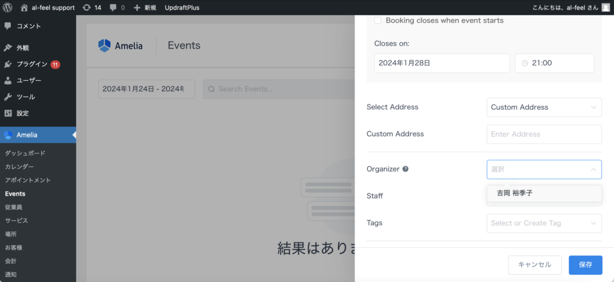
Task: Click the Closes on date field
Action: (441, 63)
